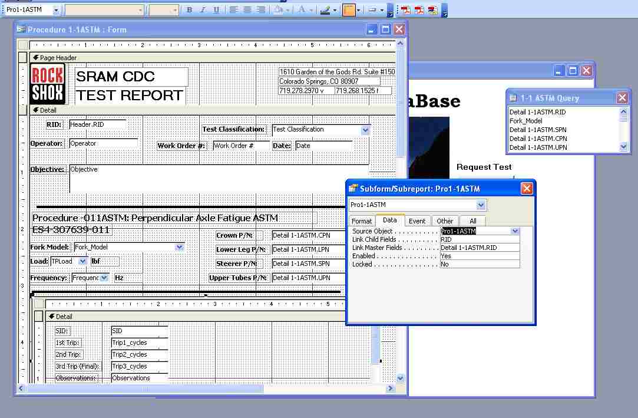Select the Trip2_cycles field in subform
The height and width of the screenshot is (418, 638).
[139, 354]
